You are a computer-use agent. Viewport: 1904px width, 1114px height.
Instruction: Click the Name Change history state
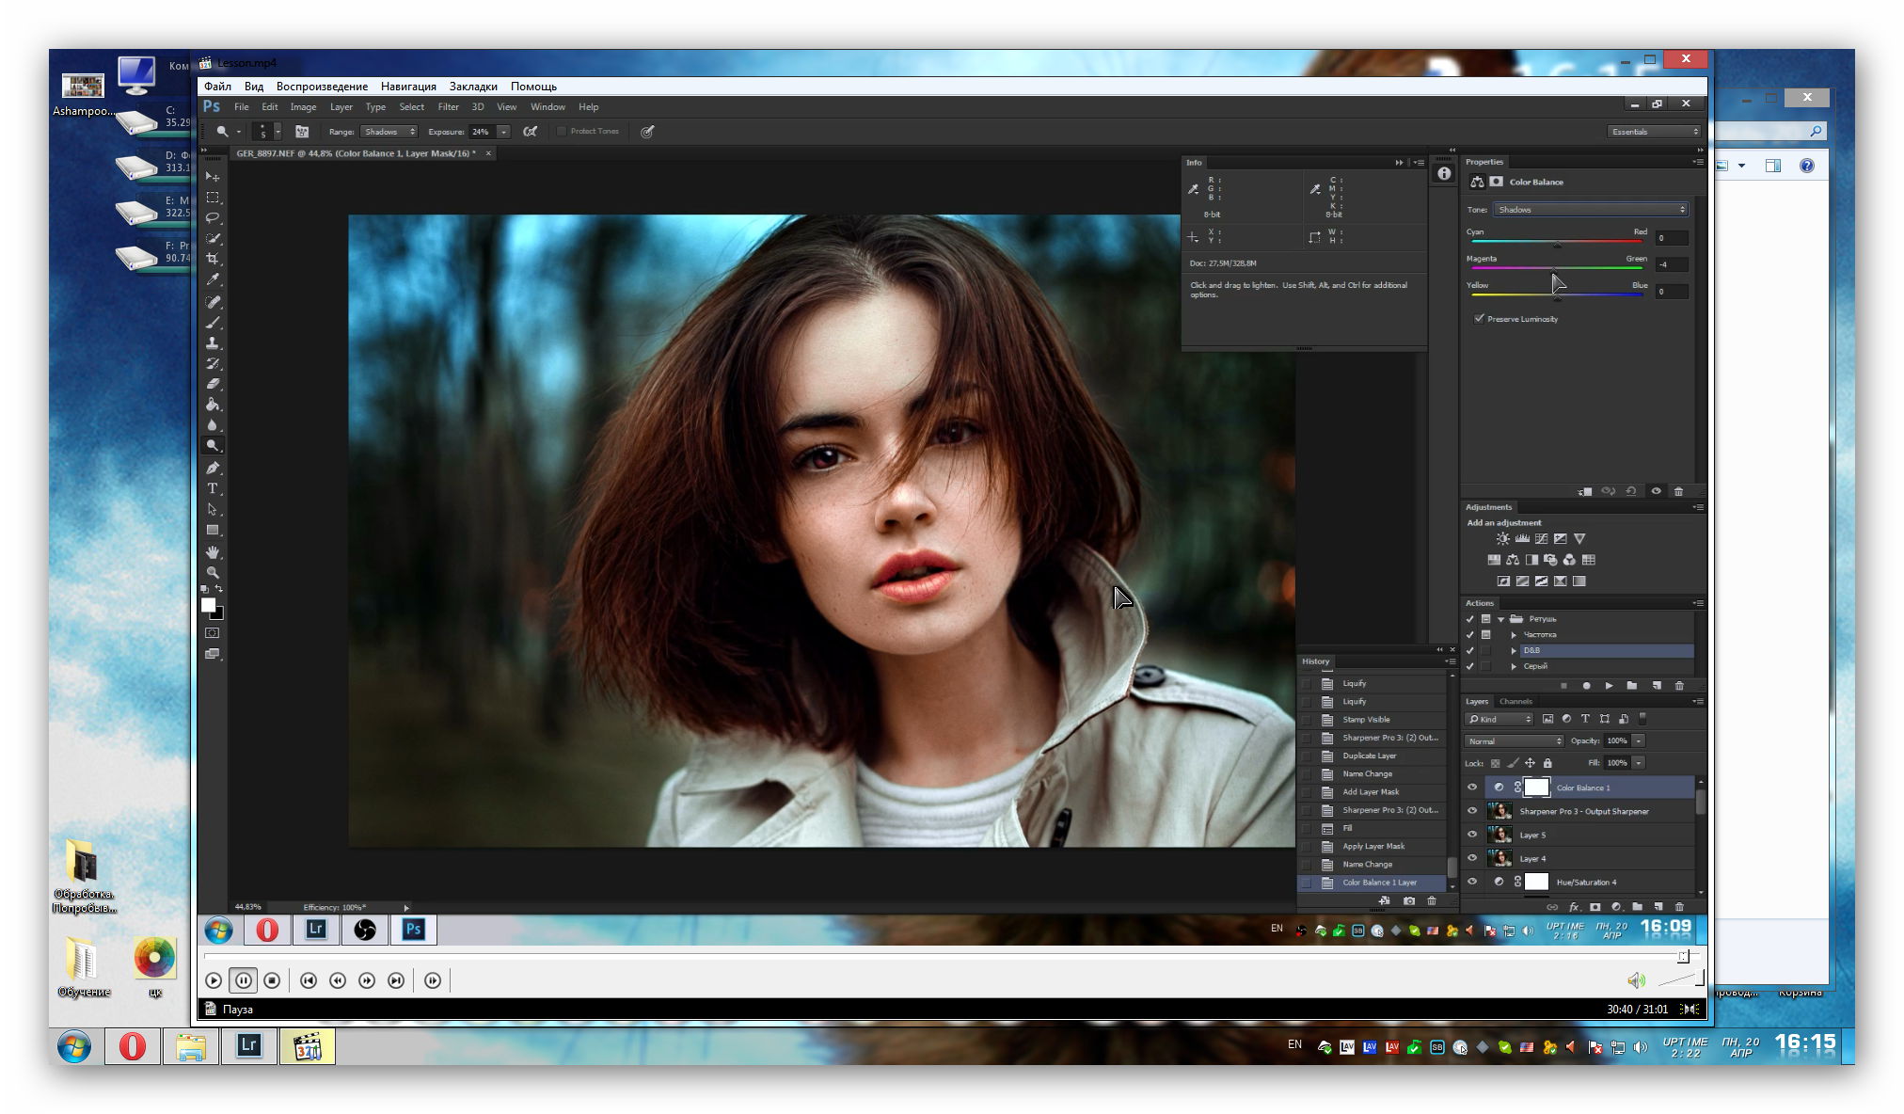click(1367, 773)
